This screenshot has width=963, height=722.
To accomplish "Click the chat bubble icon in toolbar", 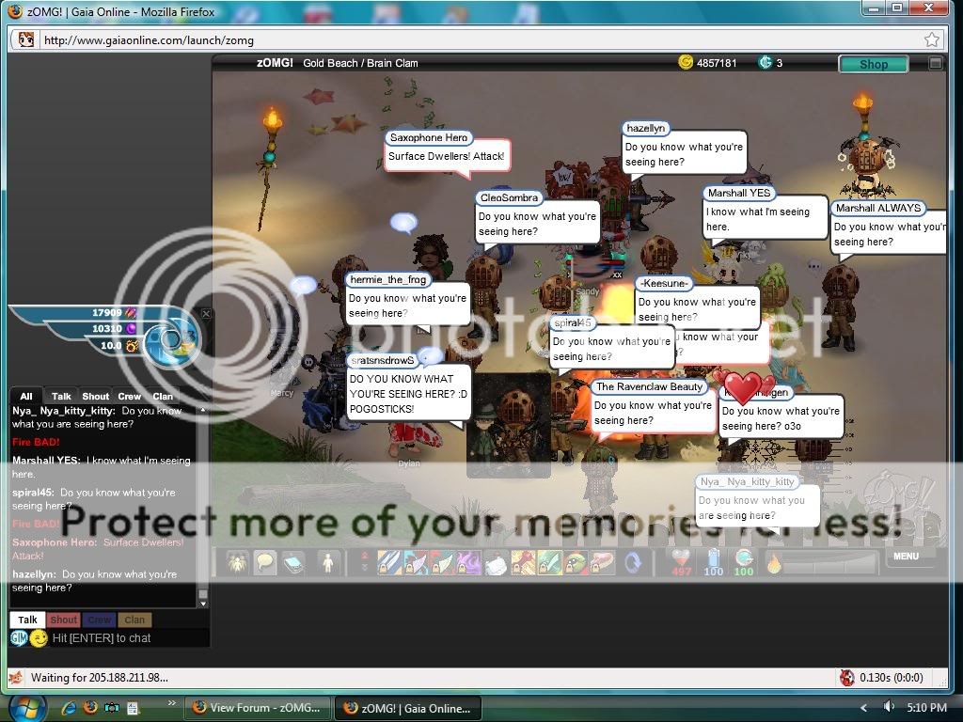I will pyautogui.click(x=265, y=562).
